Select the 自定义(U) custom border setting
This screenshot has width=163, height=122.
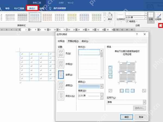pos(61,96)
